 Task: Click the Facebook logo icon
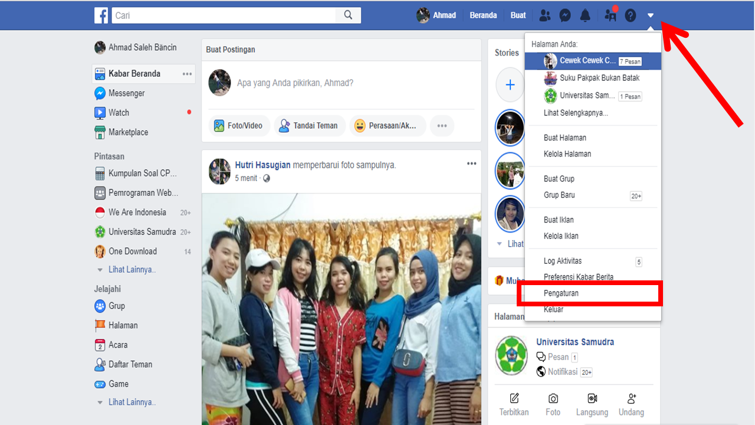pyautogui.click(x=101, y=15)
